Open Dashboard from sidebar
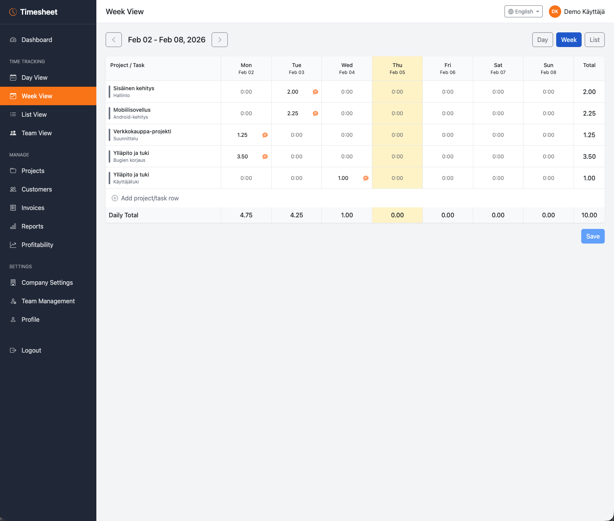 click(37, 40)
